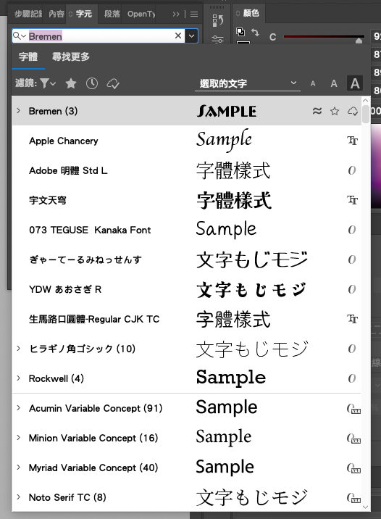Screen dimensions: 381x519
Task: Click Bremen's cloud activation icon
Action: click(353, 111)
